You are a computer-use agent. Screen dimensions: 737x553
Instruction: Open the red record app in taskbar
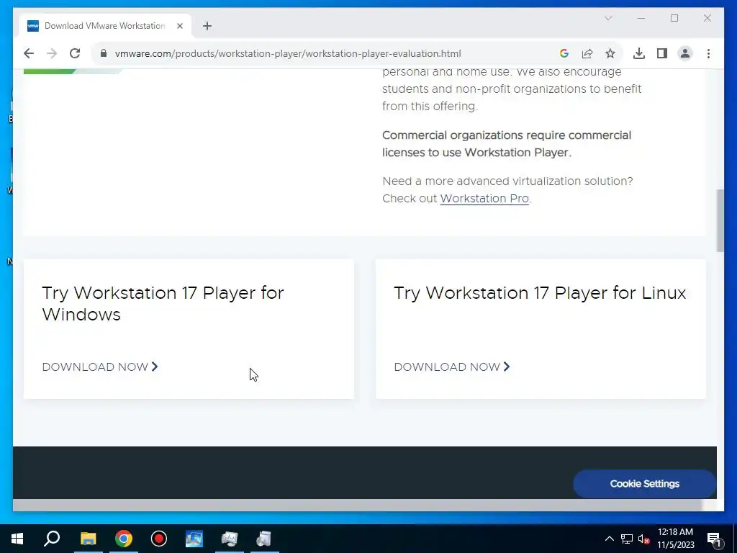pos(159,539)
